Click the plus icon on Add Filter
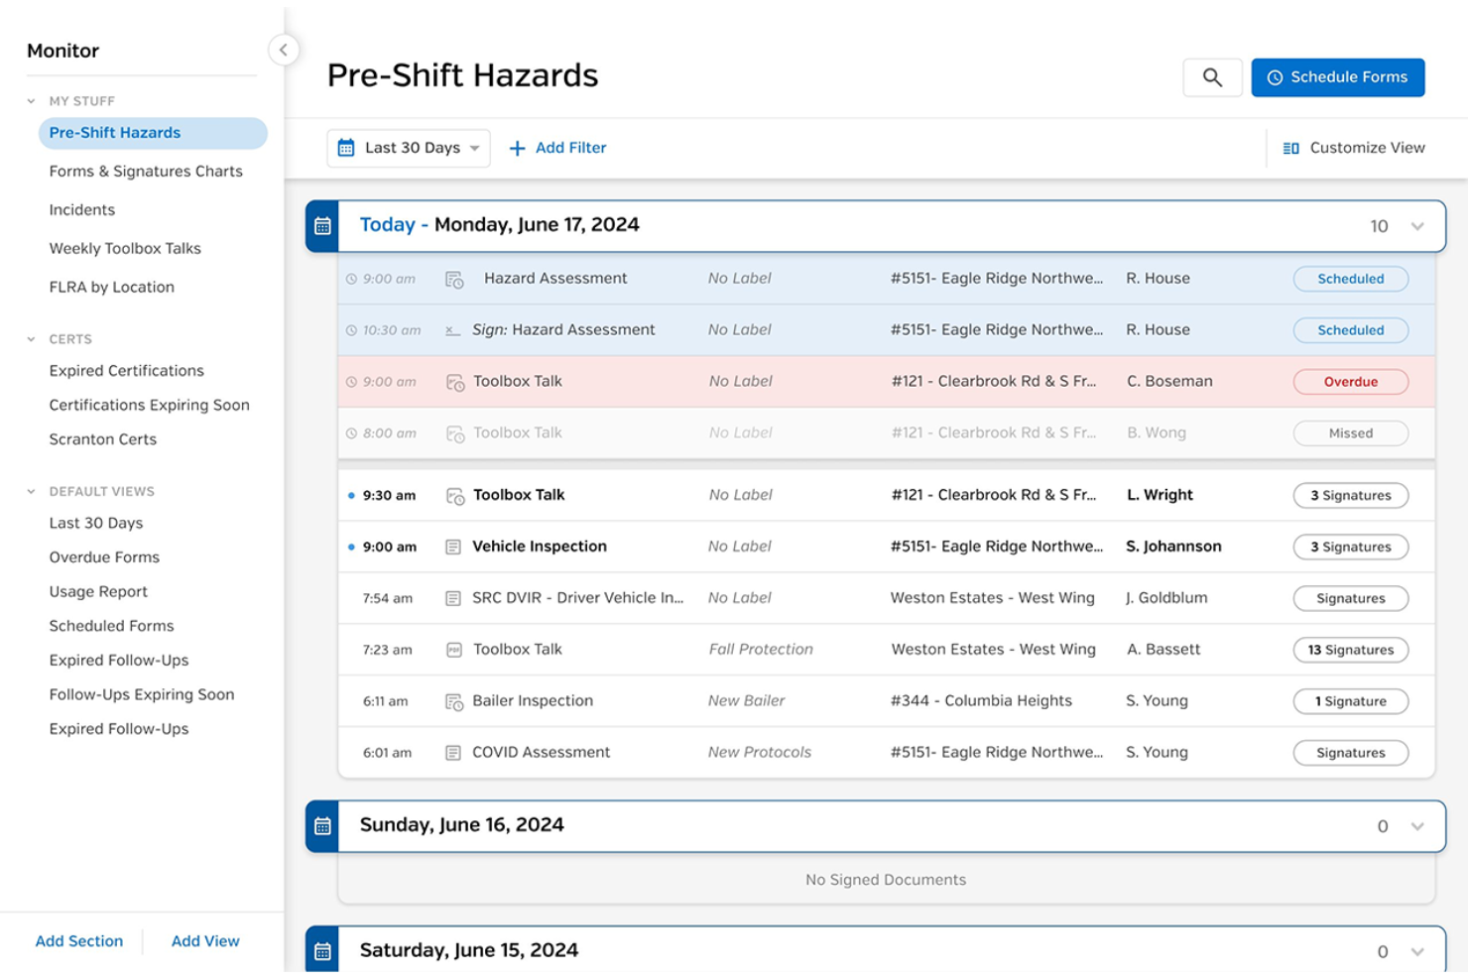Screen dimensions: 1468x979 pyautogui.click(x=517, y=147)
